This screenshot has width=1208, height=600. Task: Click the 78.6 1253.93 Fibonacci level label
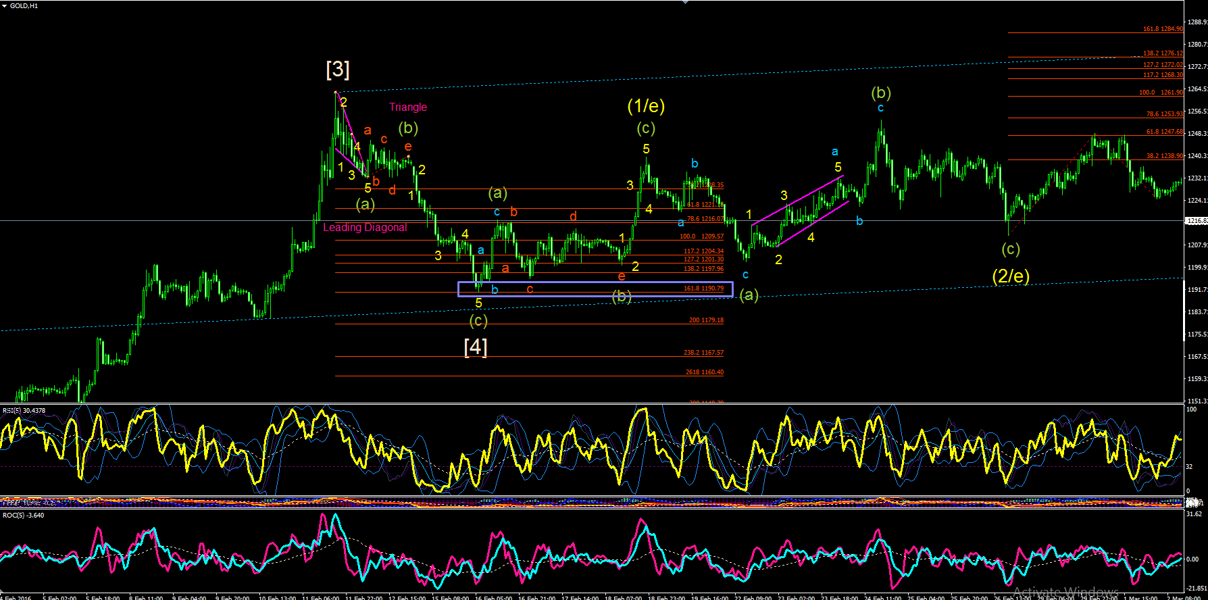pyautogui.click(x=1165, y=114)
